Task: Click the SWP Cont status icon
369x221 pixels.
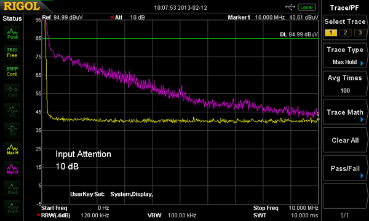Action: [x=12, y=72]
